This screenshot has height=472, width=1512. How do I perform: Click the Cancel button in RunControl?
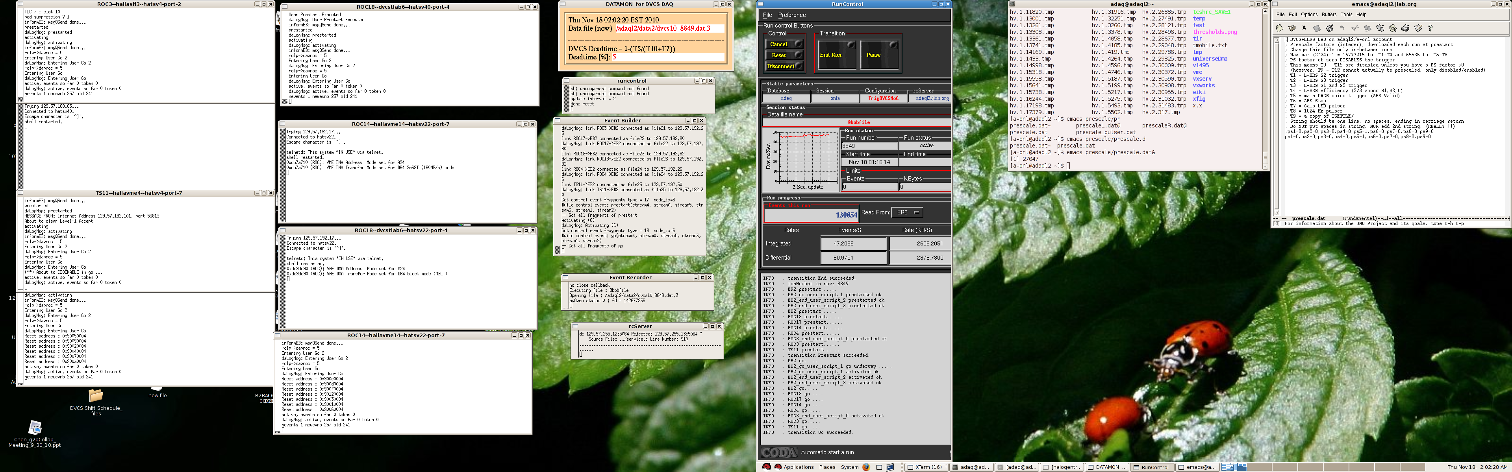[784, 44]
